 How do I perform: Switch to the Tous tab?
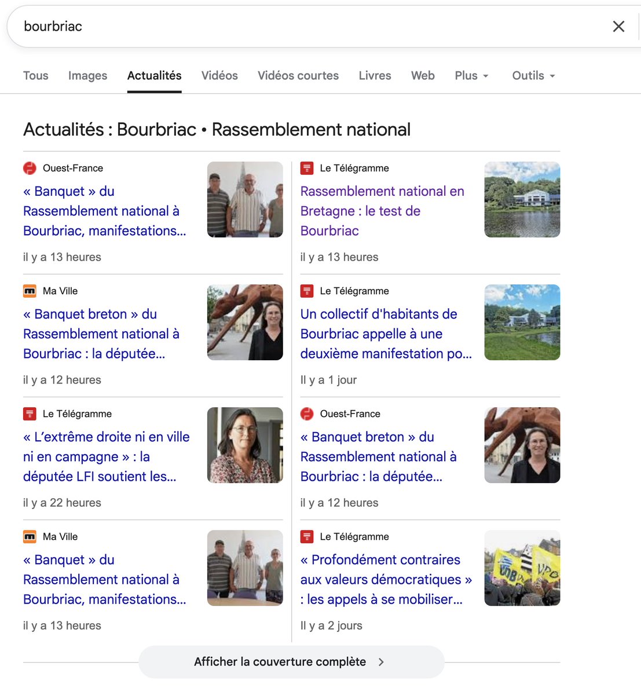tap(36, 75)
